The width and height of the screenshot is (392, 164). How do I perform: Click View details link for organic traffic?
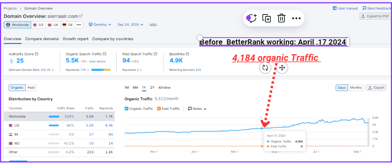click(97, 61)
